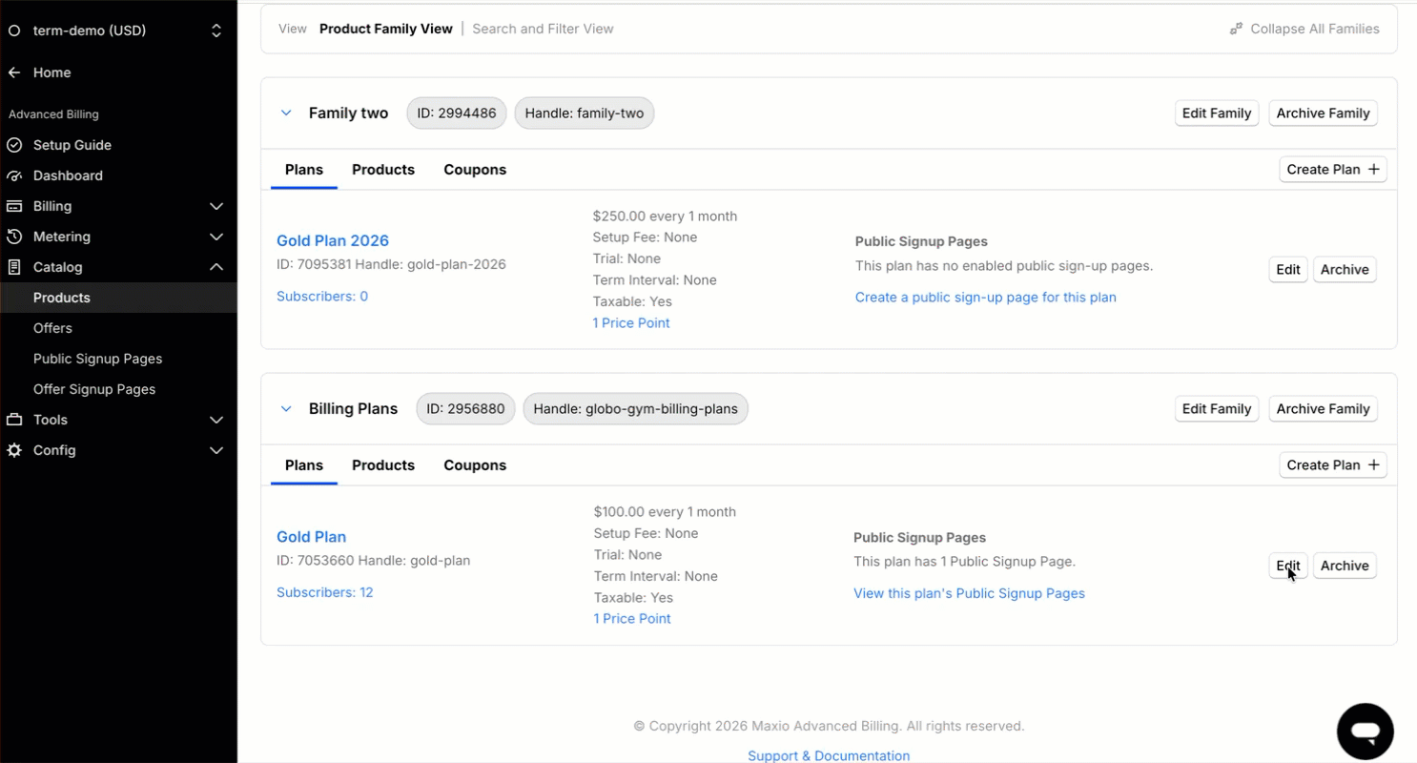Click Create Plan in Billing Plans
1417x763 pixels.
[1332, 465]
